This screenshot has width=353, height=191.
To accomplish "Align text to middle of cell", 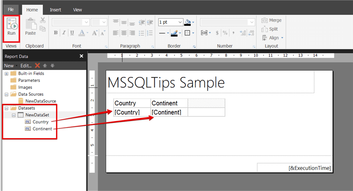I will [124, 22].
